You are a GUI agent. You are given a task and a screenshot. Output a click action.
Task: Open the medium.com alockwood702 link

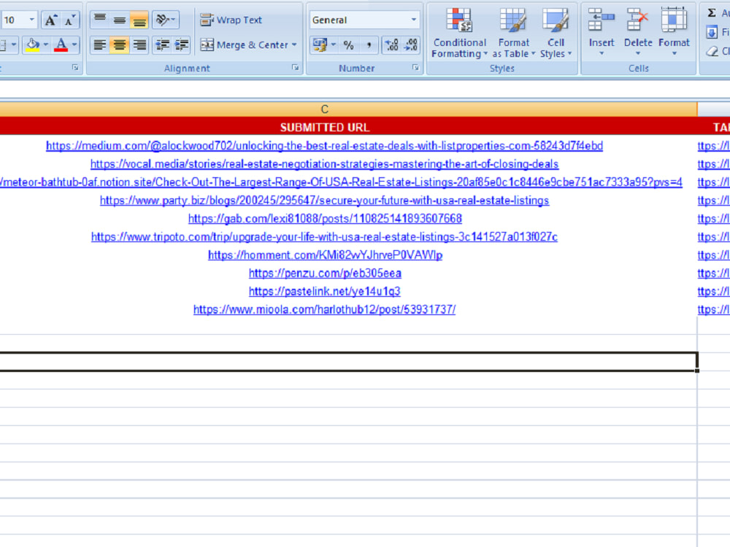click(325, 146)
